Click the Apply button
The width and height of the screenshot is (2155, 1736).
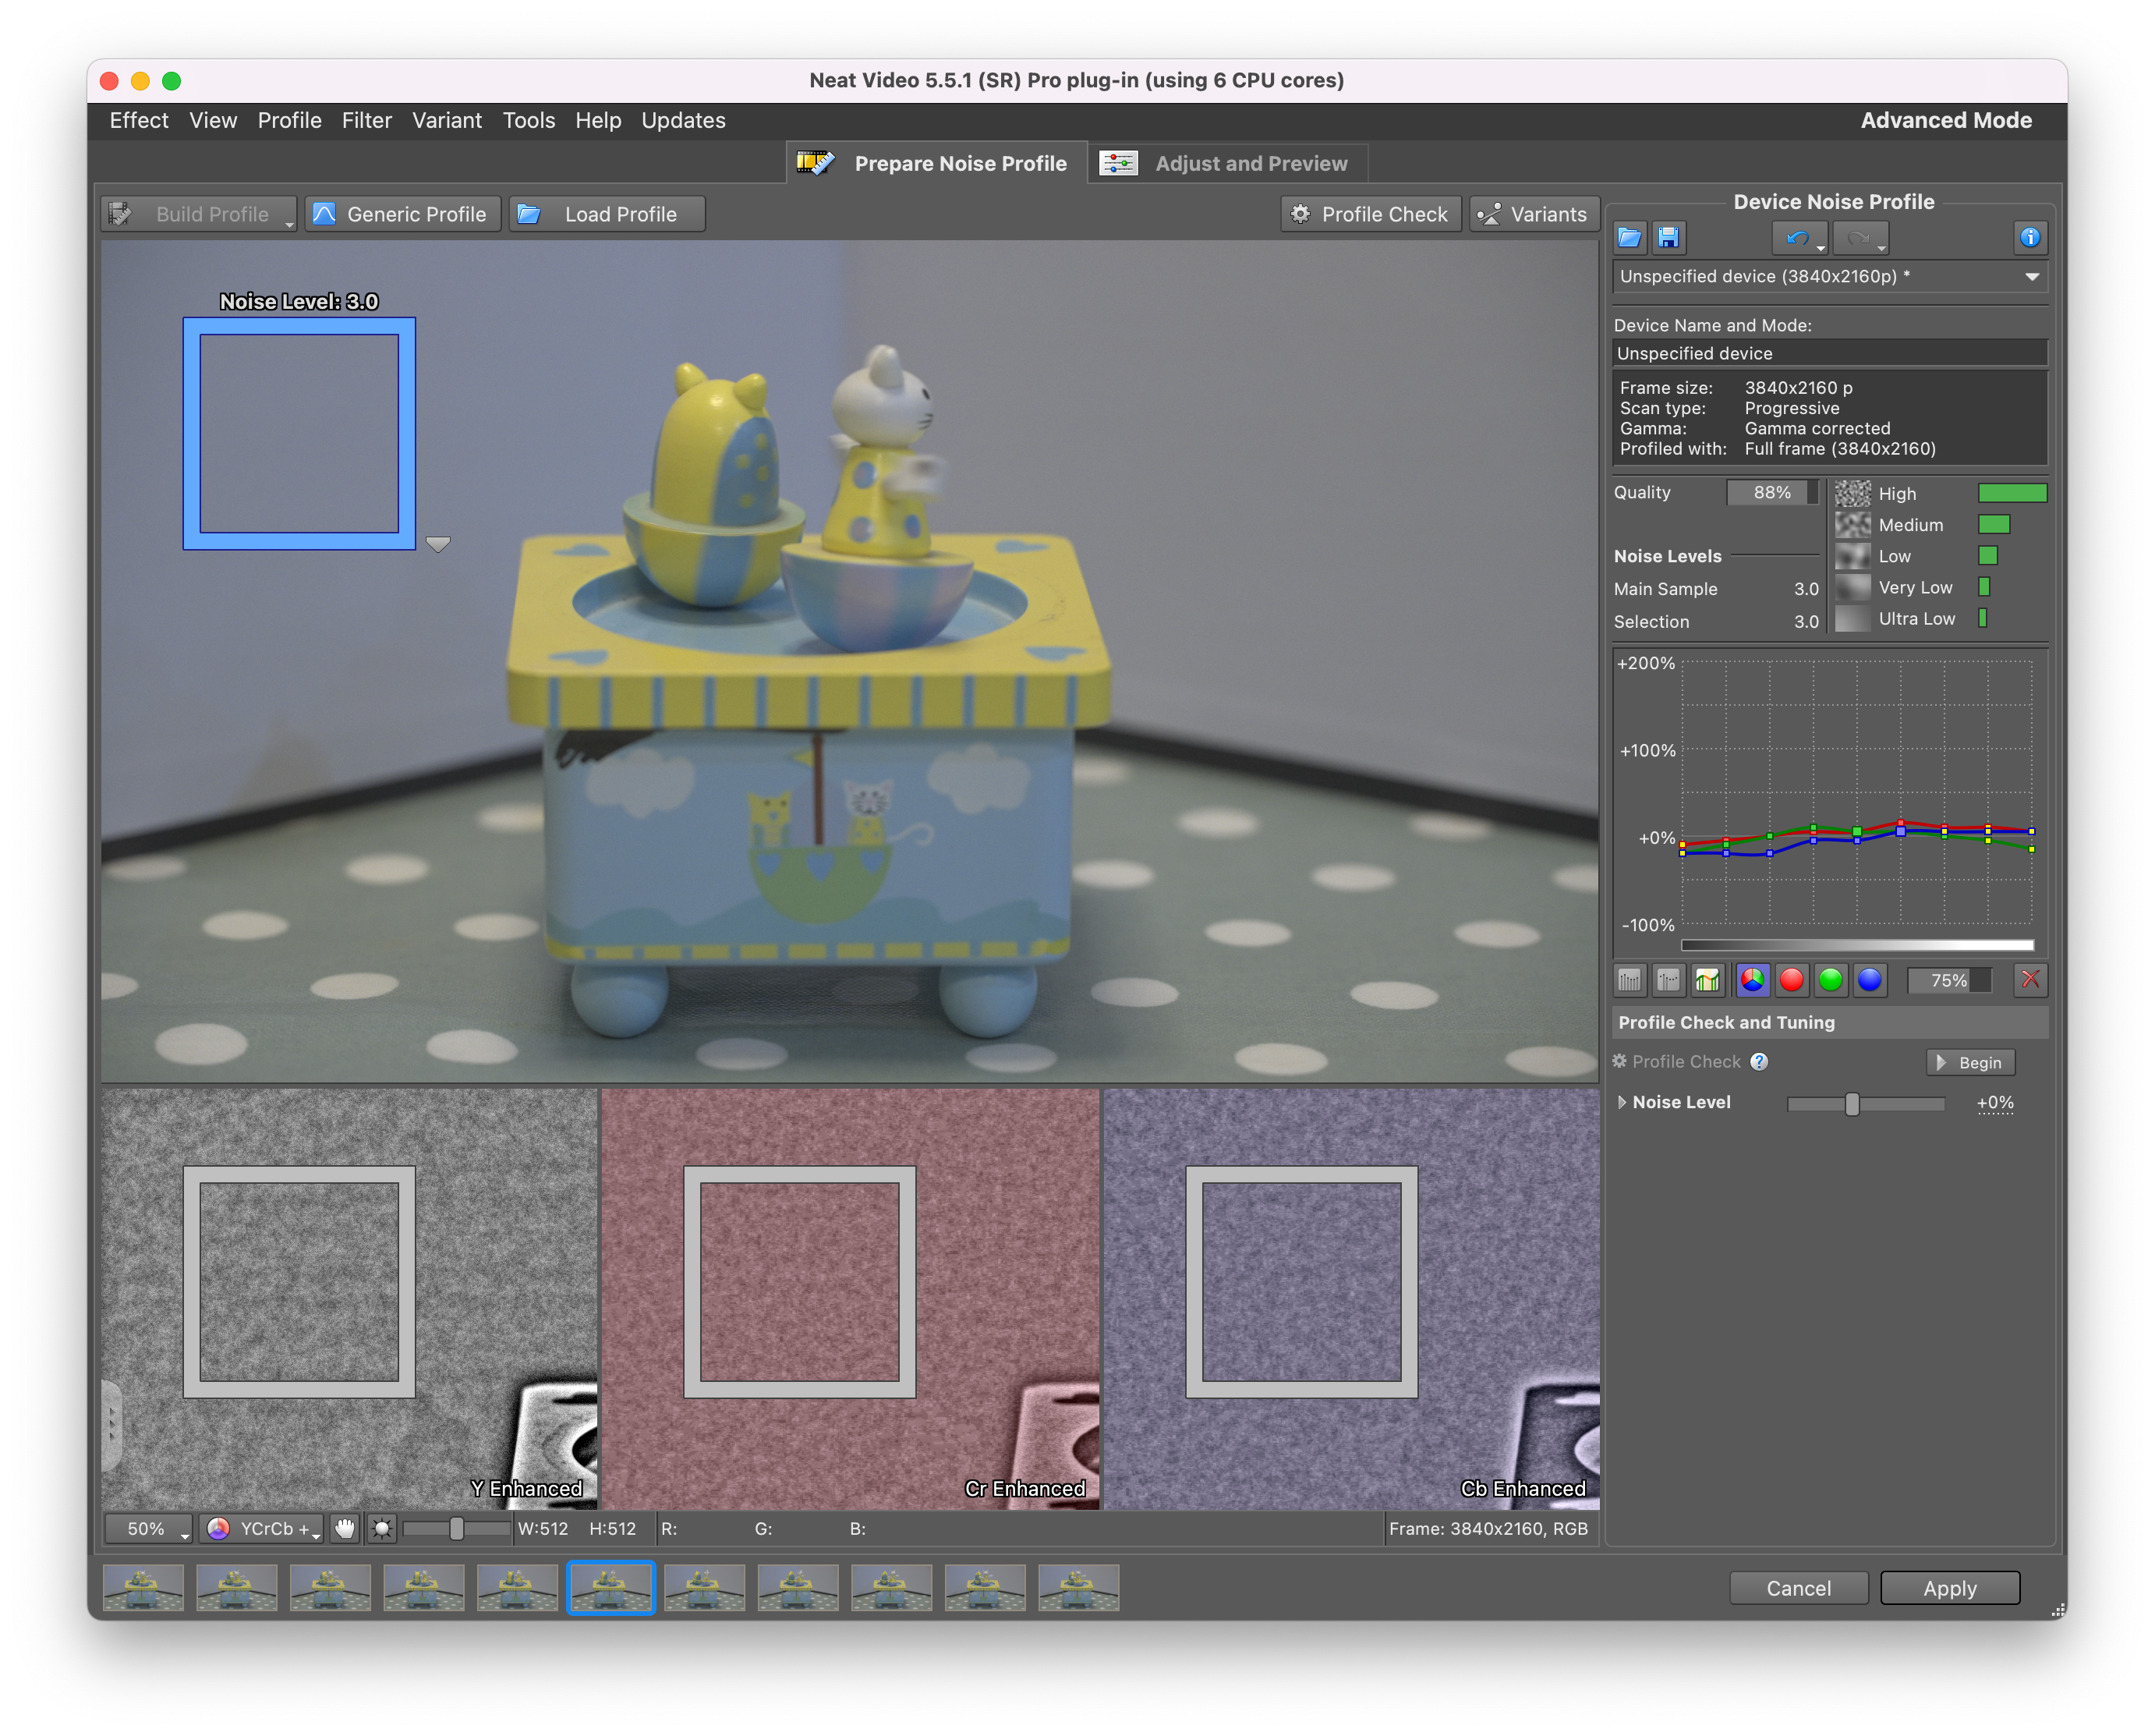[1949, 1588]
